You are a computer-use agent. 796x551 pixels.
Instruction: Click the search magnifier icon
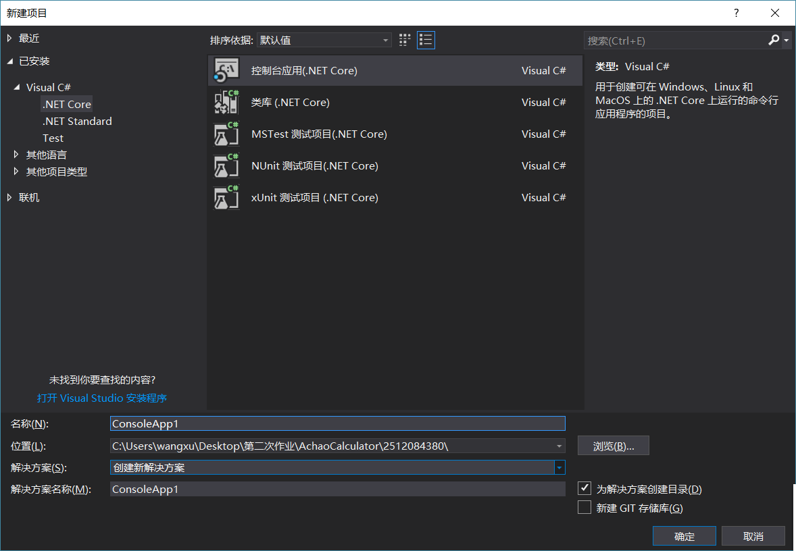(x=774, y=40)
